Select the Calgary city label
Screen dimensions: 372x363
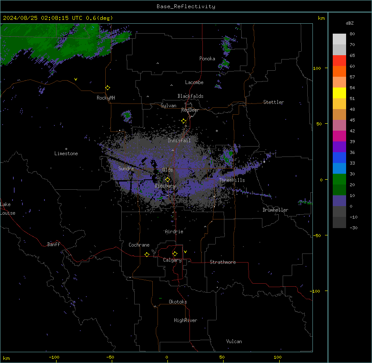coord(173,260)
